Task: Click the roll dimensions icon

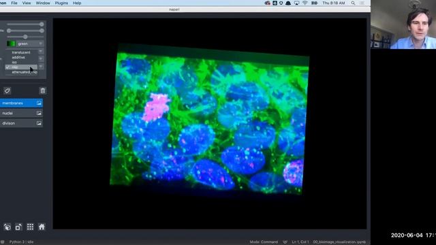Action: tap(18, 227)
